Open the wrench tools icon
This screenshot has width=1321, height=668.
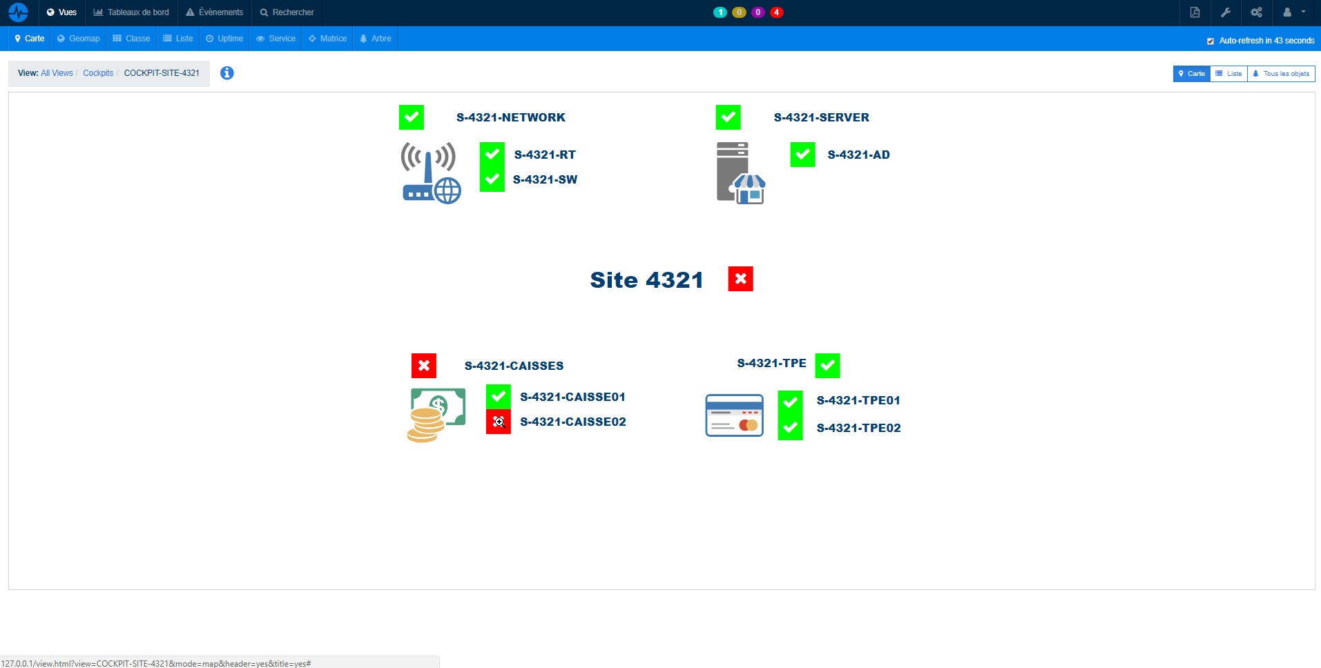(x=1226, y=12)
